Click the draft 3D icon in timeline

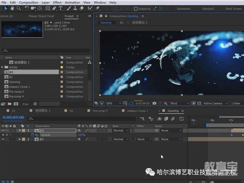[x=151, y=119]
